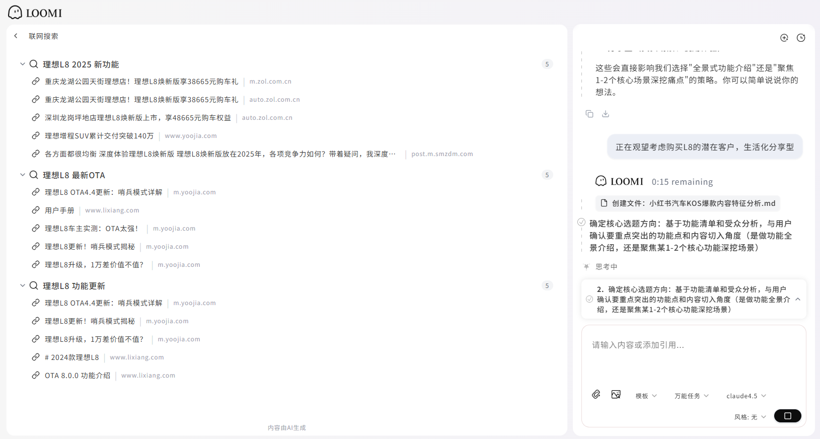The width and height of the screenshot is (820, 439).
Task: Click the paperclip attachment icon
Action: (x=596, y=394)
